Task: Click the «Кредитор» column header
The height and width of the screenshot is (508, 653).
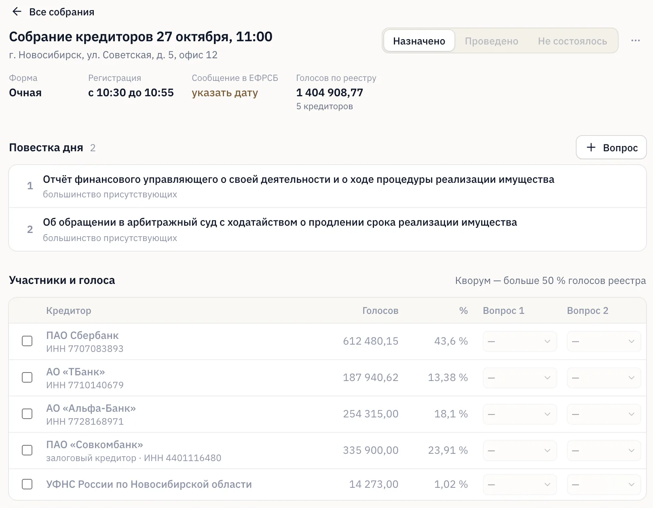Action: [x=68, y=311]
